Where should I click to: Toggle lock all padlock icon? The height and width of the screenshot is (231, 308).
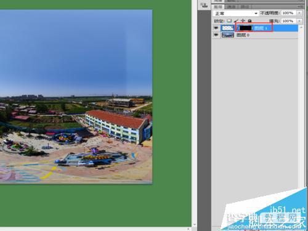(249, 21)
